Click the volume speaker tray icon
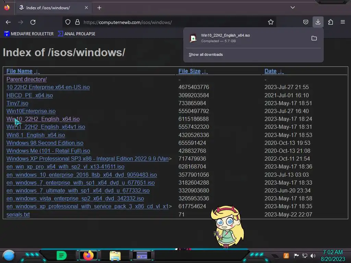Image resolution: width=351 pixels, height=263 pixels. point(313,255)
